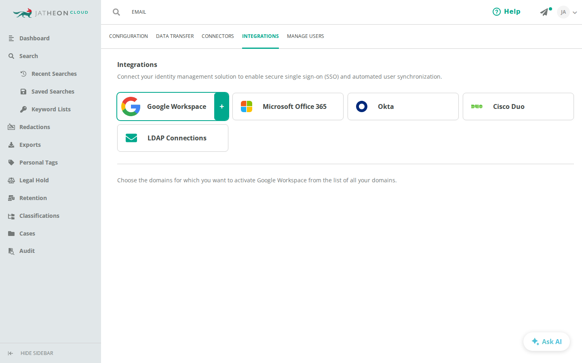The width and height of the screenshot is (582, 363).
Task: Open Dashboard from the sidebar
Action: click(x=34, y=38)
